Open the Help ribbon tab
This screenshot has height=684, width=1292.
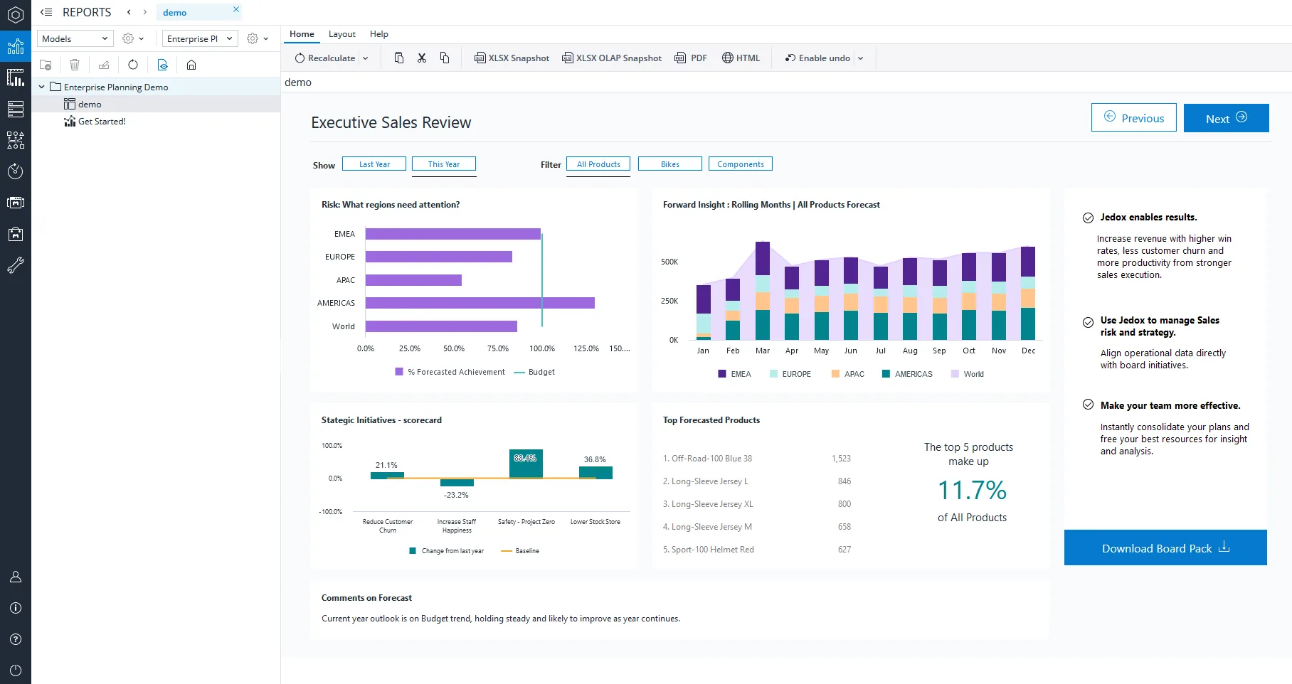[379, 34]
